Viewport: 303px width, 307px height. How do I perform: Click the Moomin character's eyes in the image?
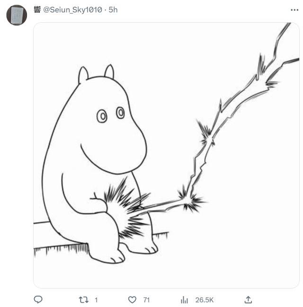(111, 114)
